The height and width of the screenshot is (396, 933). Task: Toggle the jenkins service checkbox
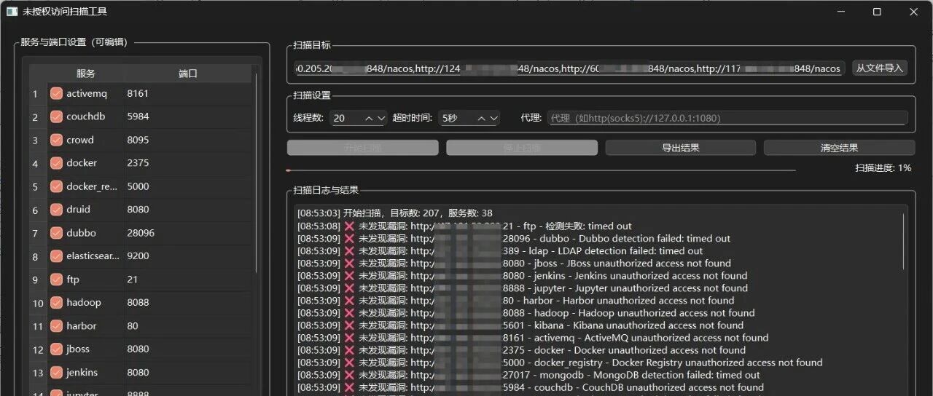(x=56, y=373)
